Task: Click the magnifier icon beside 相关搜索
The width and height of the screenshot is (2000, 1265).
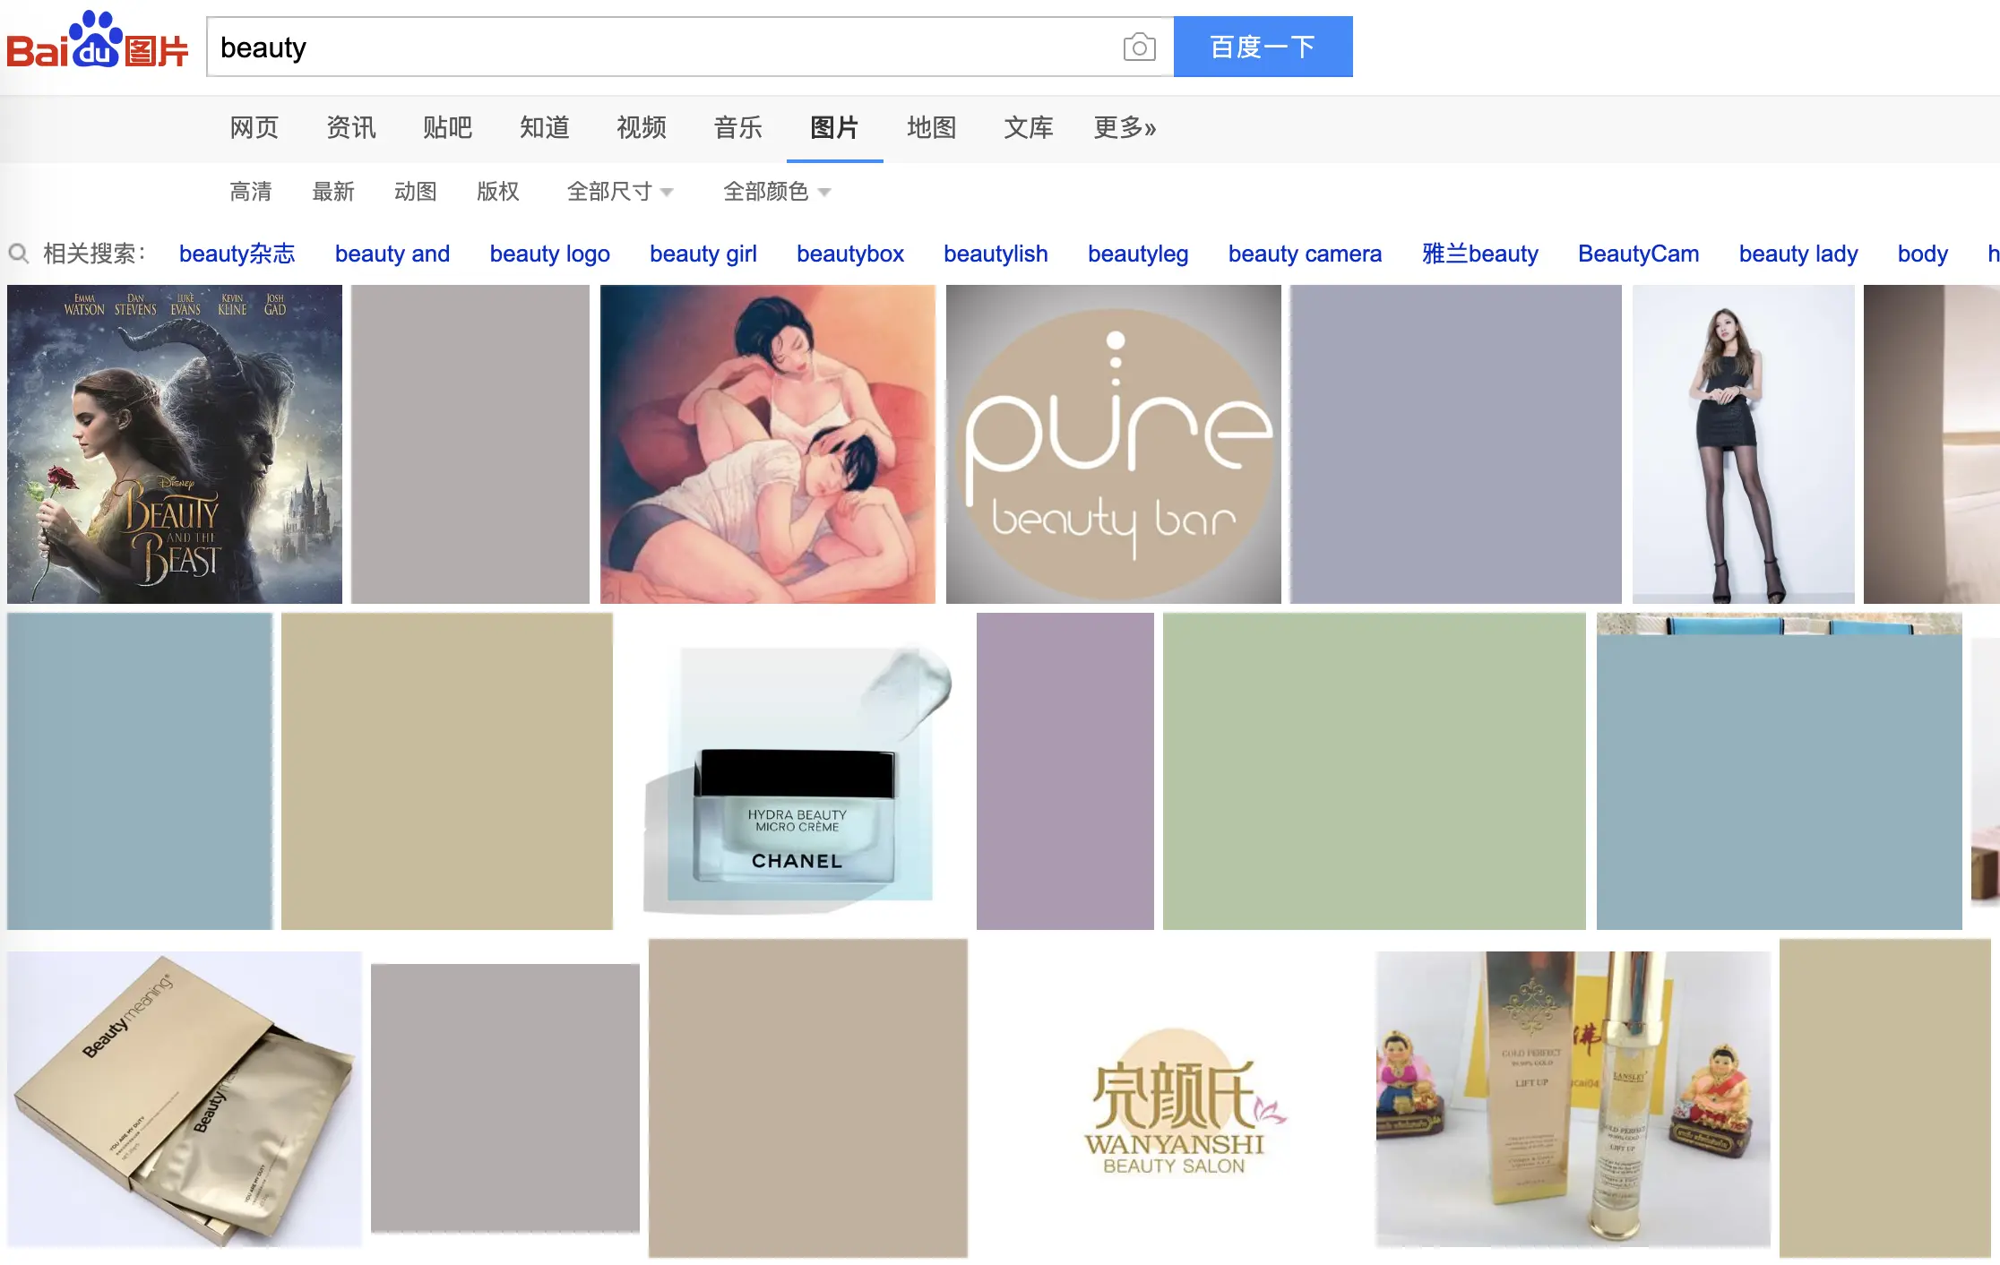Action: point(18,254)
